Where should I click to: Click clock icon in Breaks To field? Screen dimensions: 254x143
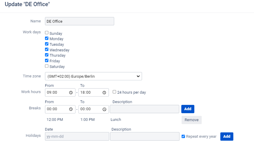(x=104, y=109)
